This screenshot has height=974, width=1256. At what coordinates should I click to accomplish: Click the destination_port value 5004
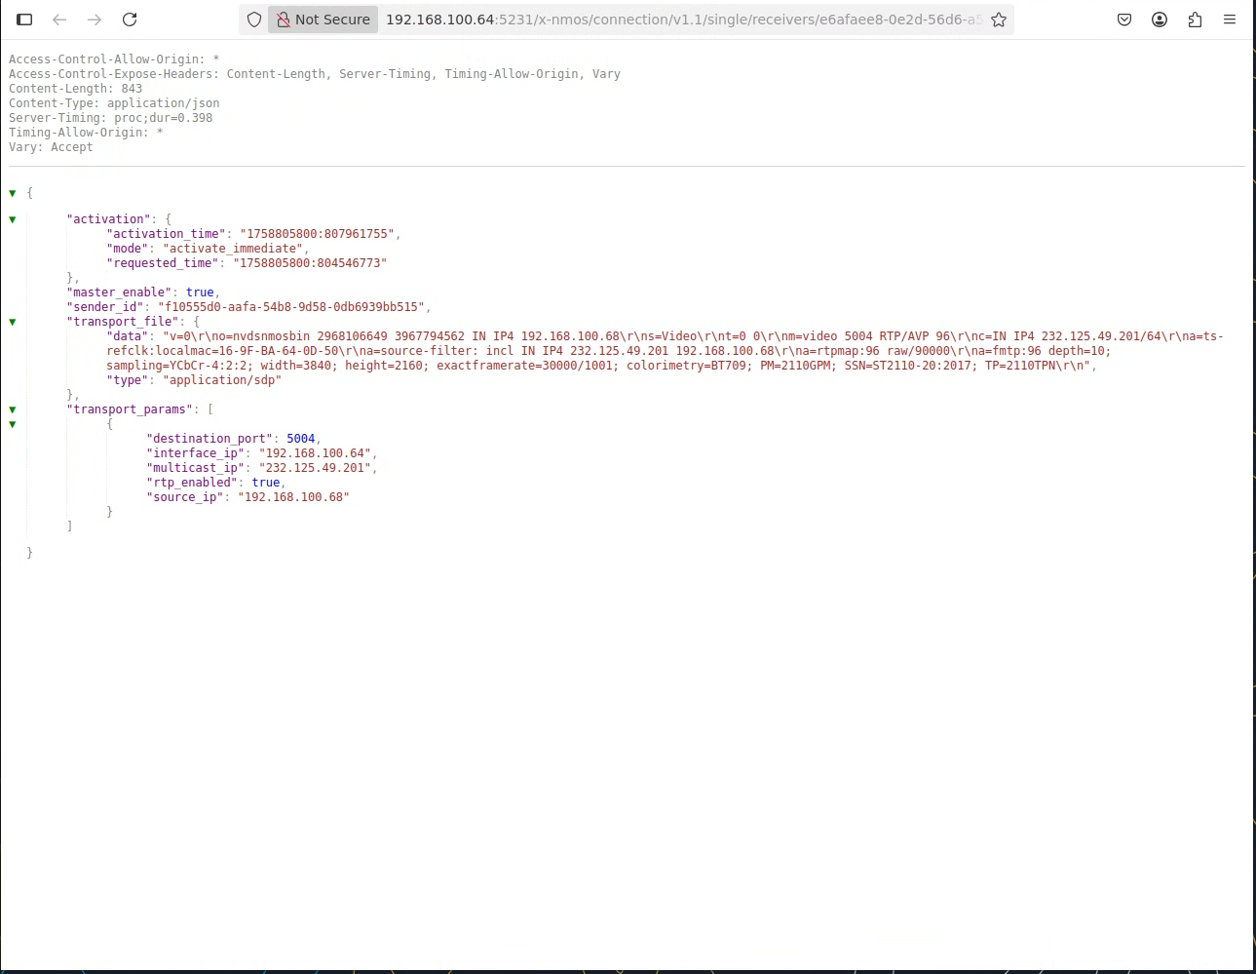tap(300, 439)
